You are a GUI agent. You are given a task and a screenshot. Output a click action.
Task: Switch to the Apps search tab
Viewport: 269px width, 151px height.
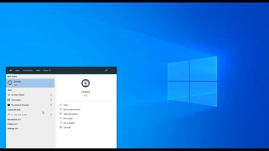(17, 70)
